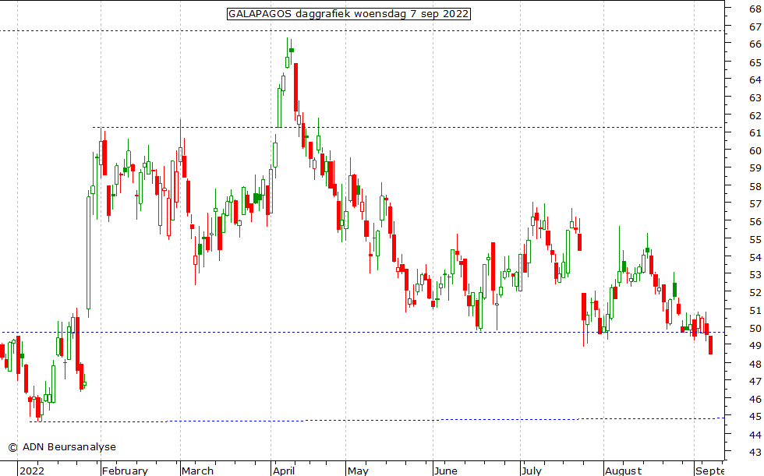The height and width of the screenshot is (476, 764).
Task: Select the February x-axis label
Action: 125,471
